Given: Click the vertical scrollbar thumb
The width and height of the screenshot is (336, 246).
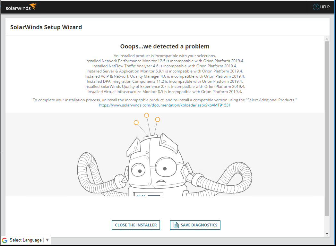Looking at the screenshot, I should pos(327,129).
